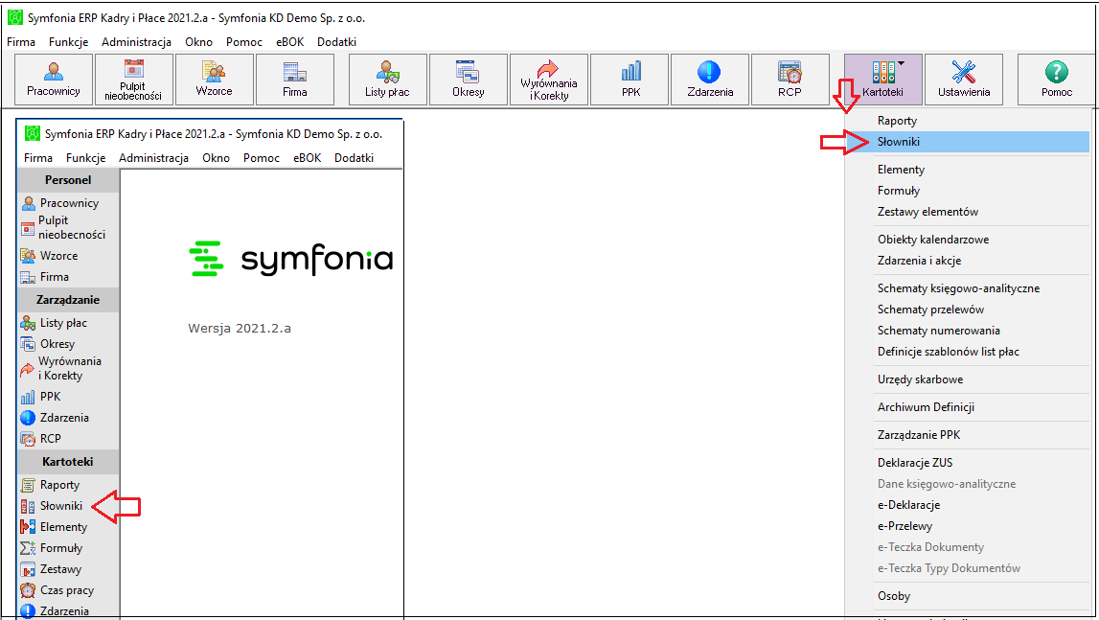
Task: Open Schematy numerowania menu entry
Action: [968, 331]
